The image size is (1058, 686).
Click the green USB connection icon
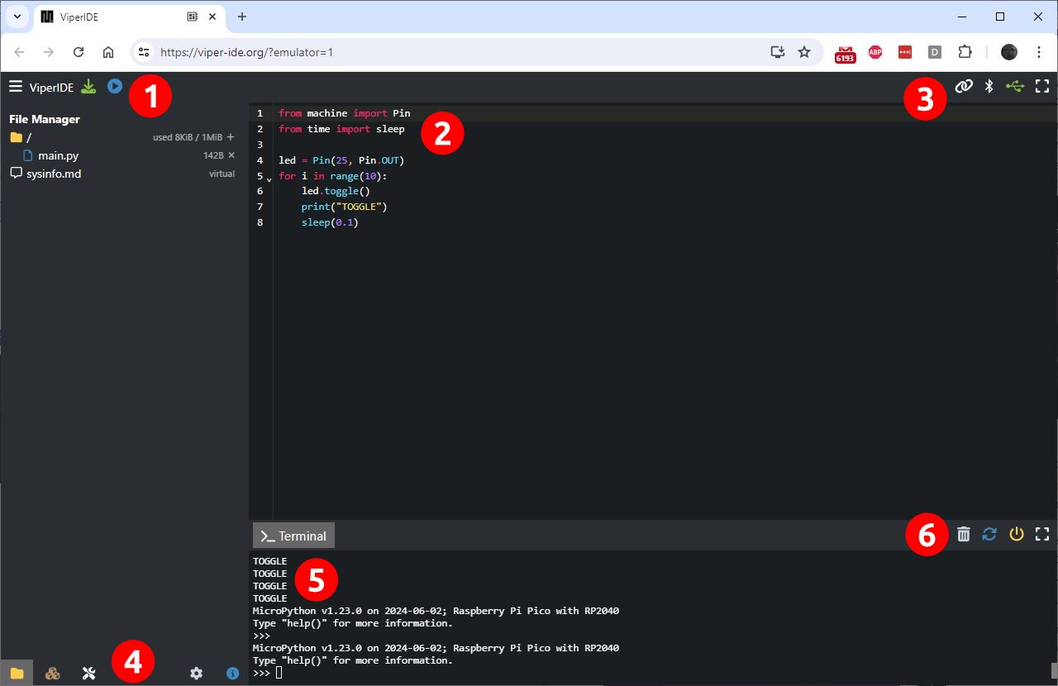(x=1015, y=86)
